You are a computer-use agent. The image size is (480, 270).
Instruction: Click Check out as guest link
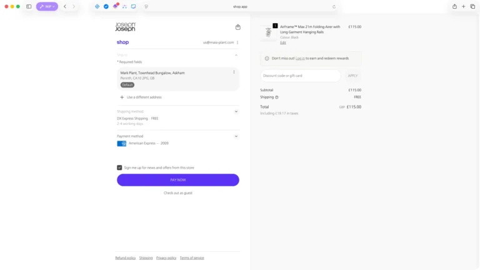[x=178, y=193]
